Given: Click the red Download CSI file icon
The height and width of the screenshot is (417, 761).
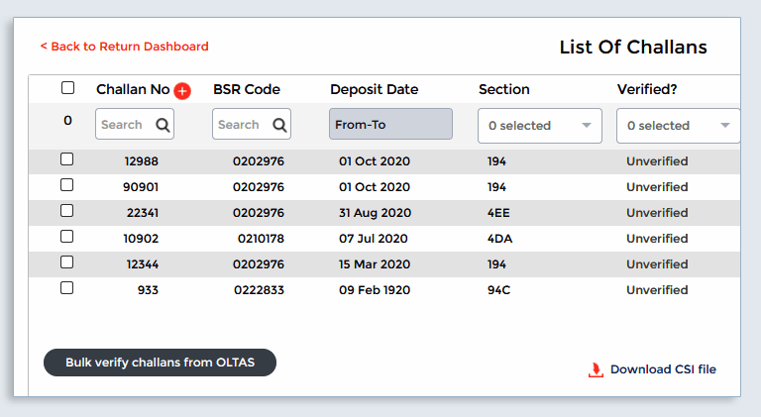Looking at the screenshot, I should click(596, 369).
